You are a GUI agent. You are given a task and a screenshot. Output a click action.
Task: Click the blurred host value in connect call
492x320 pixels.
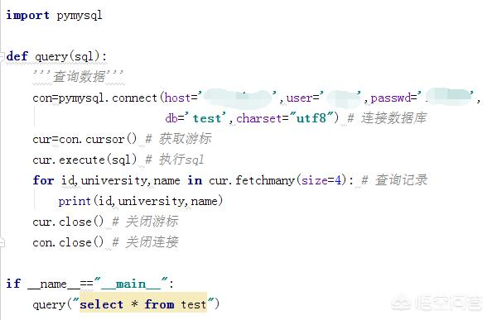click(x=238, y=98)
